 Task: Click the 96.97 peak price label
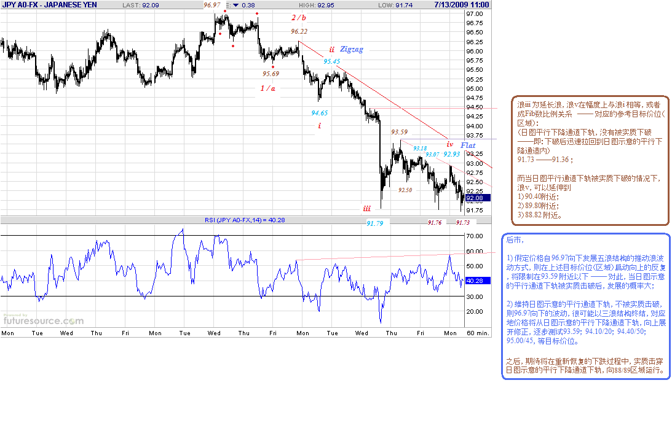point(211,5)
